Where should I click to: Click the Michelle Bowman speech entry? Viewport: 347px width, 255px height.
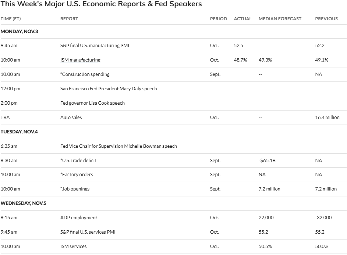118,146
